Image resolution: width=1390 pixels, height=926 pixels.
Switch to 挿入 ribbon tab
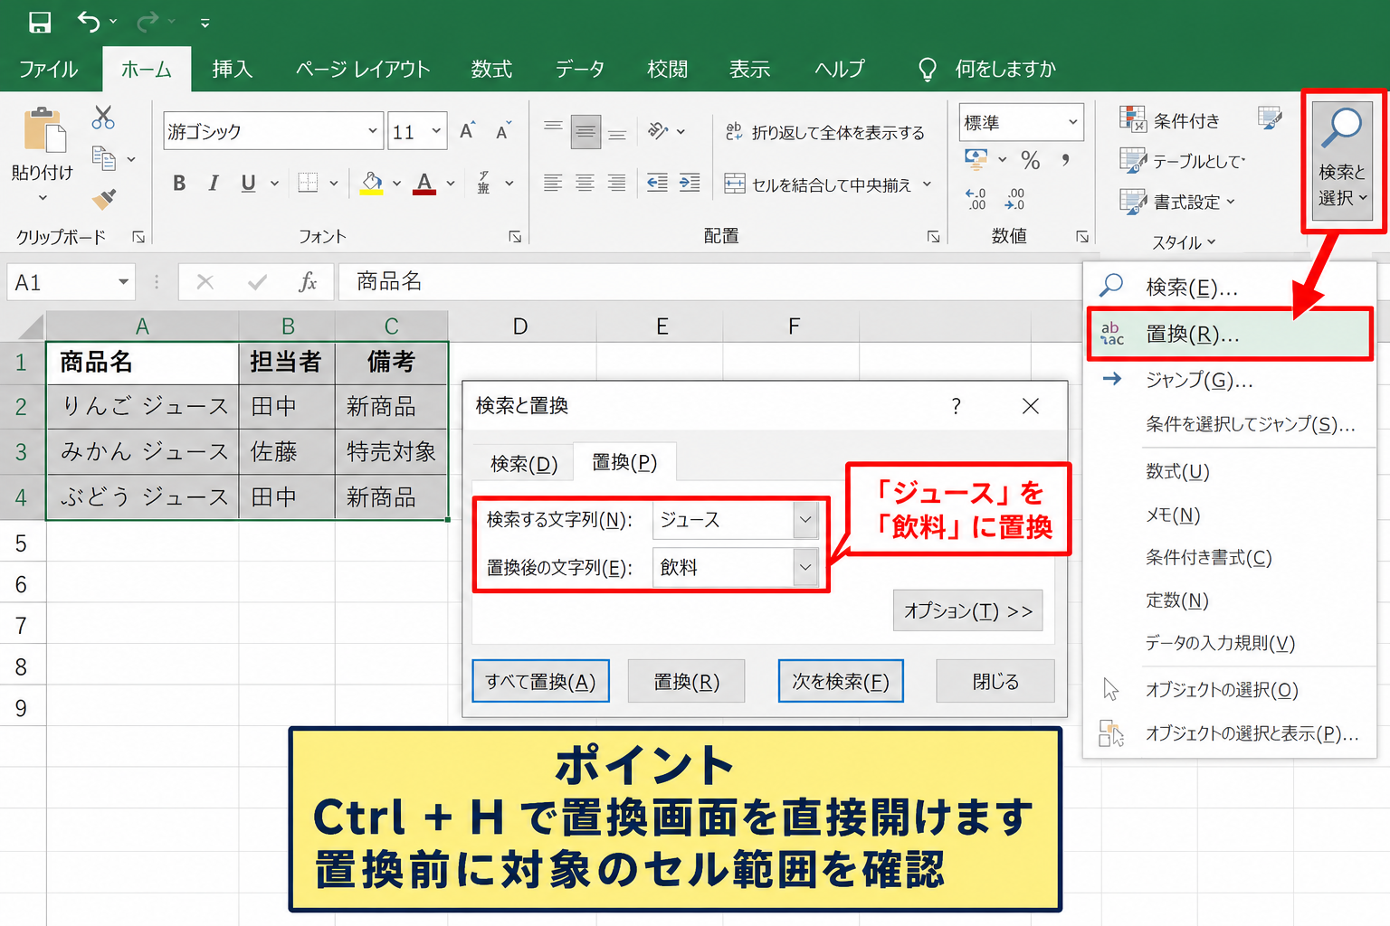click(x=232, y=69)
